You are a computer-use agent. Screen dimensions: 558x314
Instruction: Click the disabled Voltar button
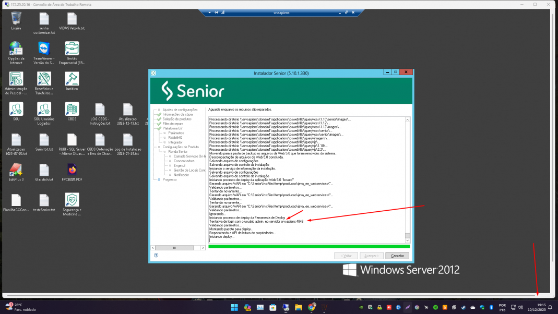pyautogui.click(x=346, y=256)
